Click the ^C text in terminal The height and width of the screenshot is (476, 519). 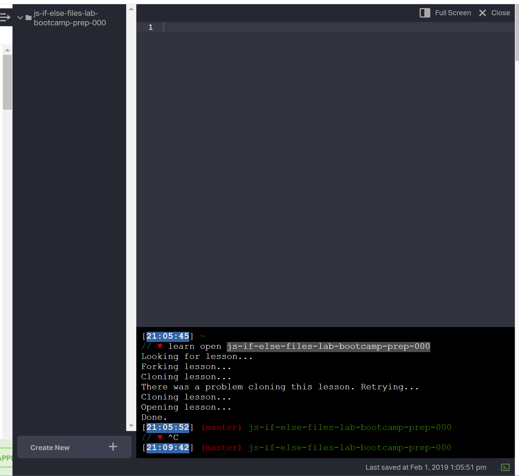[x=173, y=438]
